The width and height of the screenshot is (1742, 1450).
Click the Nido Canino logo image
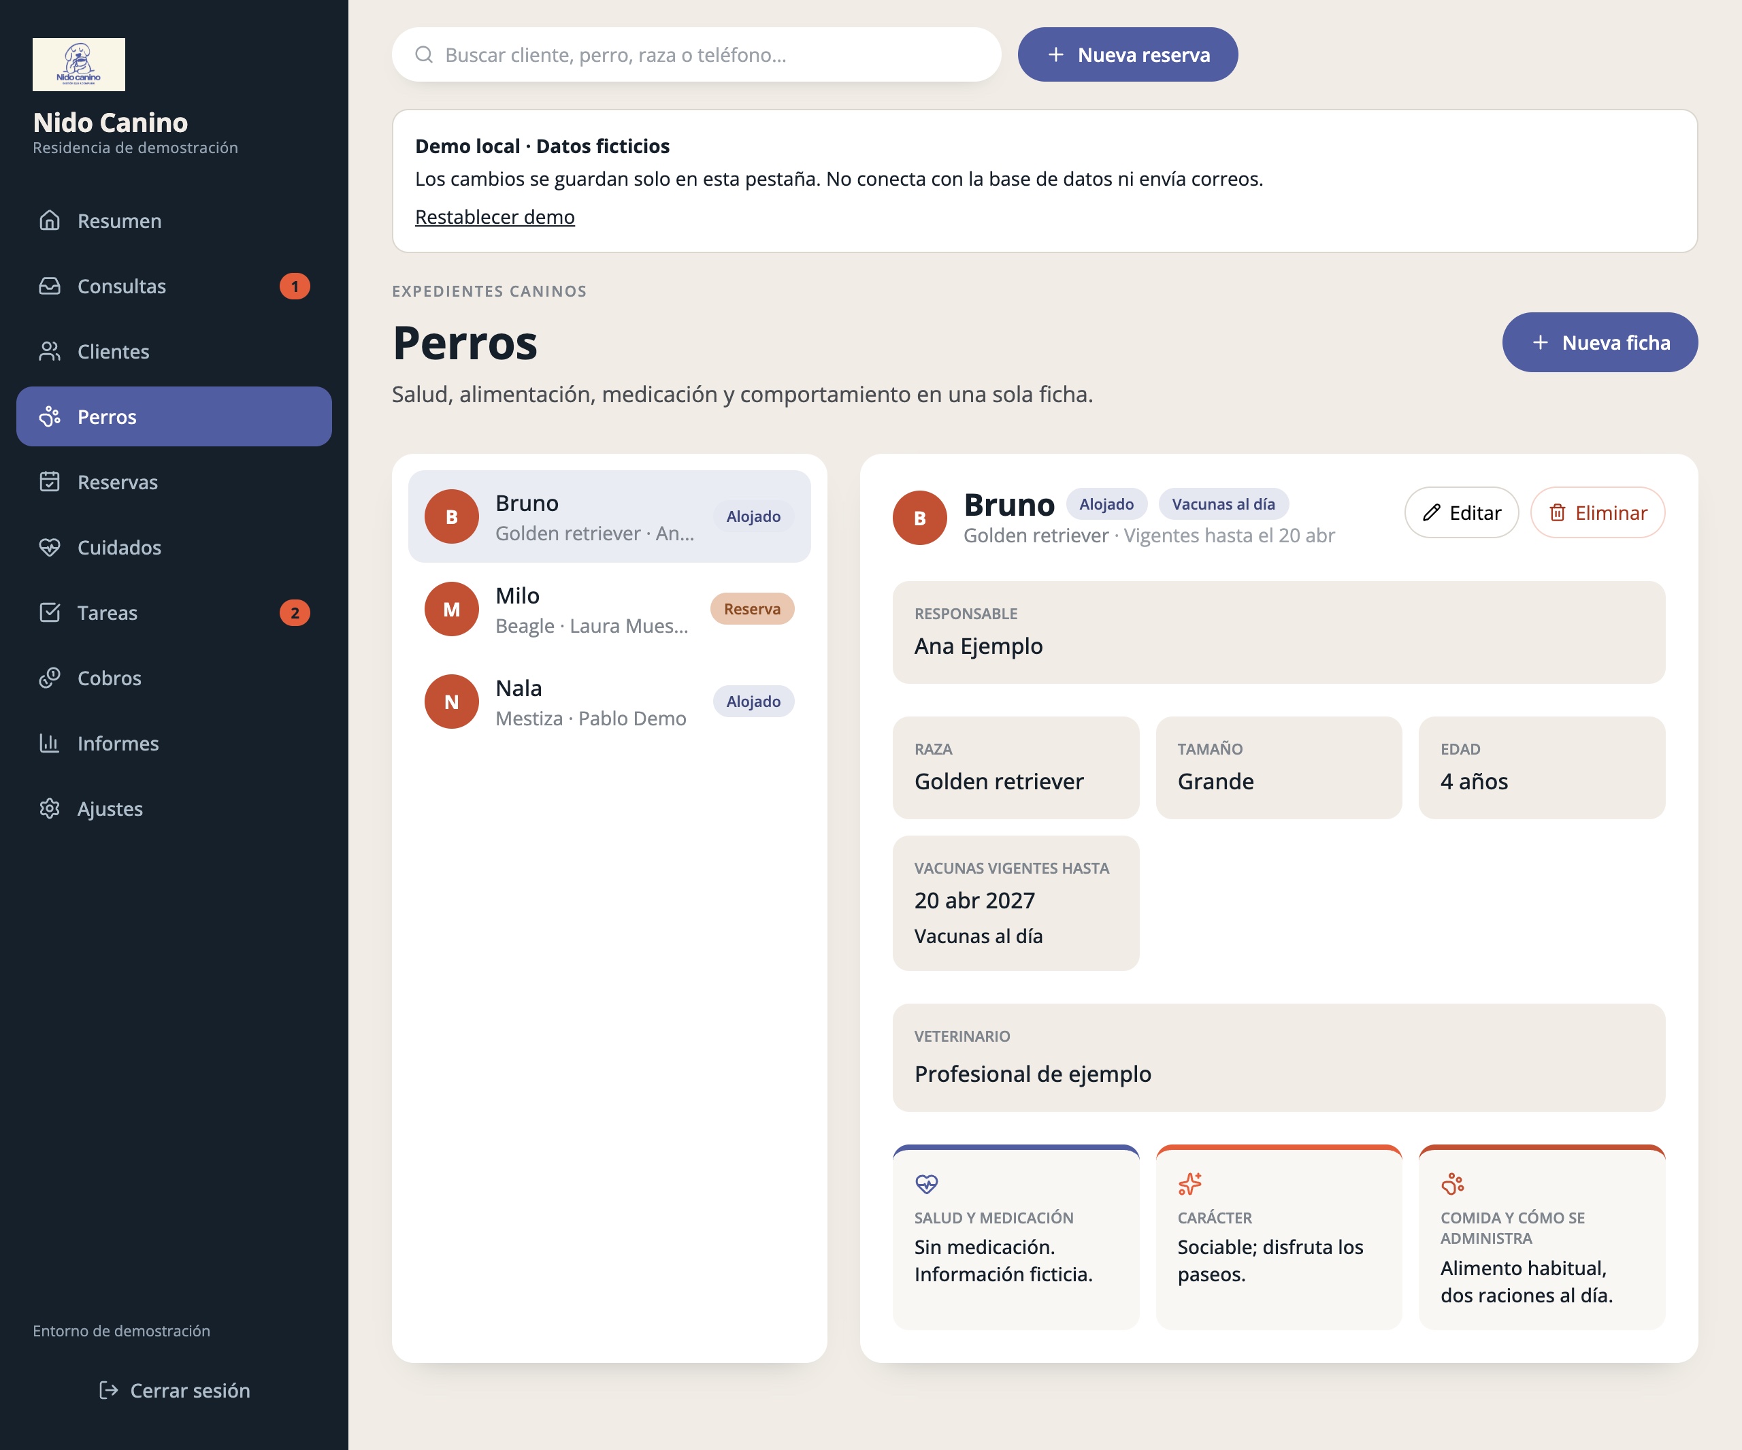tap(79, 65)
